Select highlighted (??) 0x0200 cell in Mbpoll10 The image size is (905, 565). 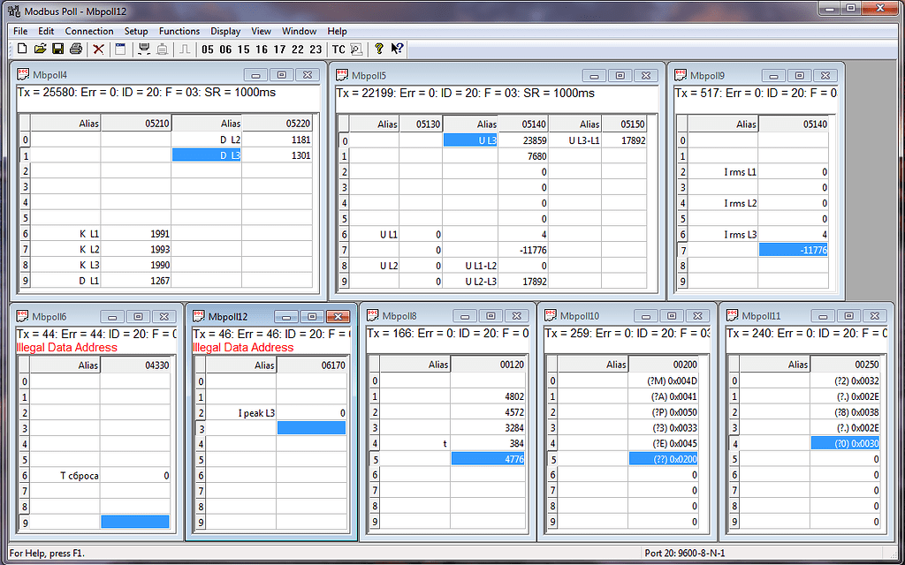click(x=664, y=459)
